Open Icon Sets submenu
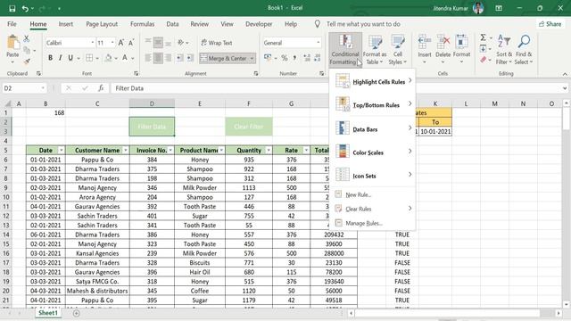Image resolution: width=571 pixels, height=321 pixels. (373, 176)
